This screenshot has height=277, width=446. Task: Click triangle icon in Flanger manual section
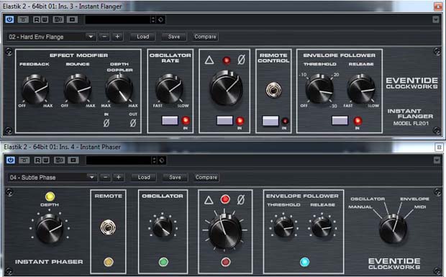(209, 60)
